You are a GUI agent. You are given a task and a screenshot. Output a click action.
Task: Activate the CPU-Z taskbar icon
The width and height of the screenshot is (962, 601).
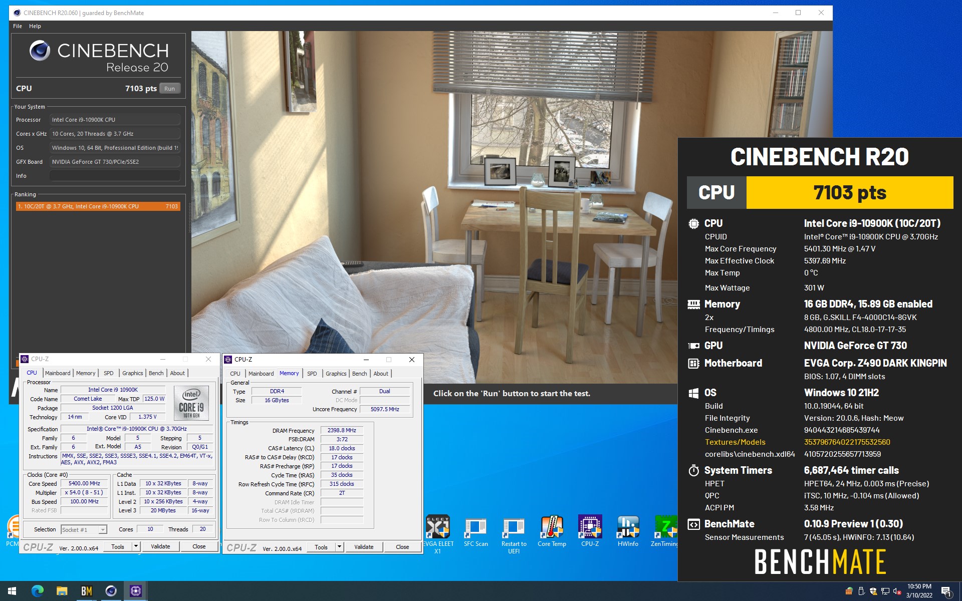click(135, 591)
